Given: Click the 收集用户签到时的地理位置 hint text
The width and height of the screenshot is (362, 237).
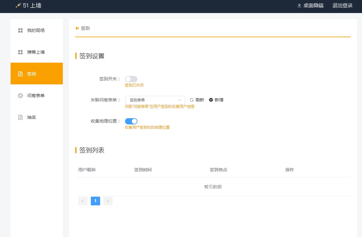Looking at the screenshot, I should click(147, 127).
